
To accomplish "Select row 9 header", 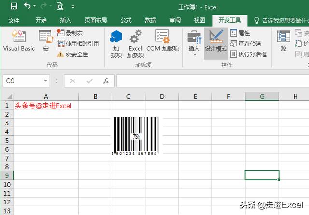I will (7, 175).
